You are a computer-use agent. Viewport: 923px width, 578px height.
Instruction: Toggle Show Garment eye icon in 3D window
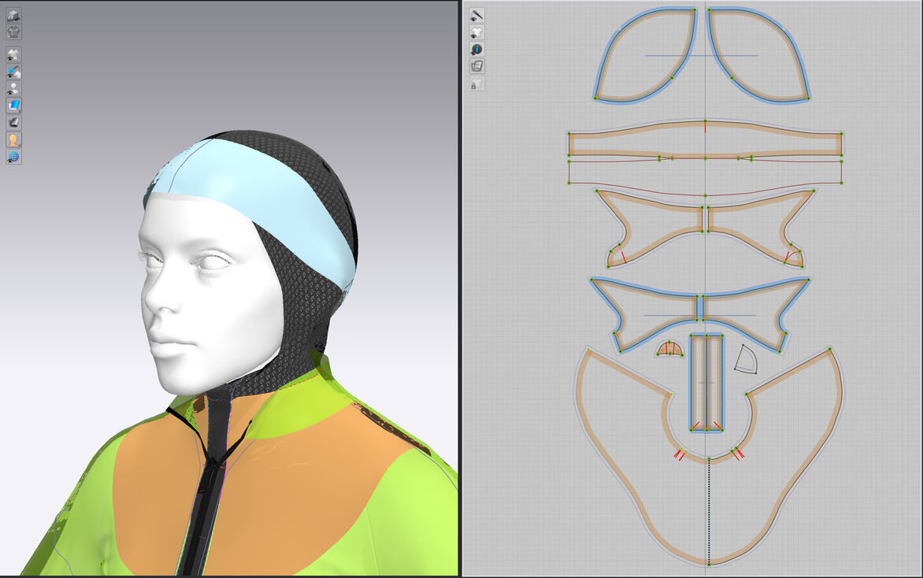pyautogui.click(x=14, y=54)
